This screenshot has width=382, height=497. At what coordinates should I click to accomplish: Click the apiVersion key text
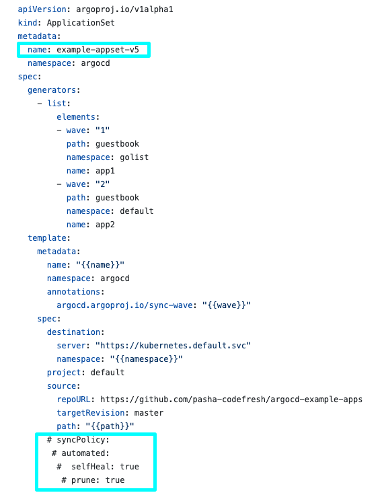[x=42, y=9]
